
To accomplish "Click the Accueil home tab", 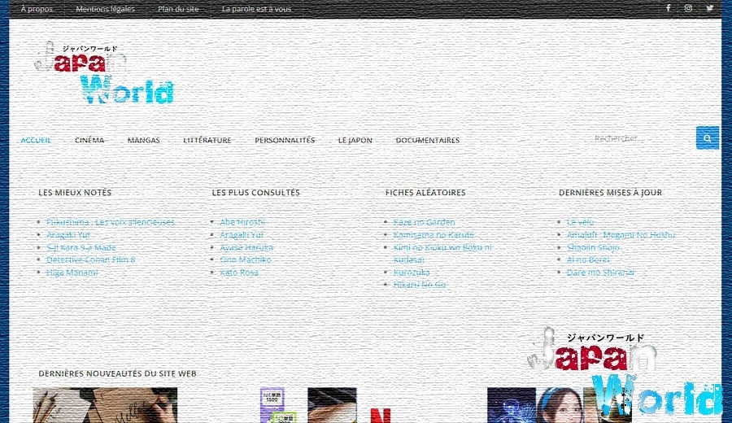I will click(x=36, y=141).
